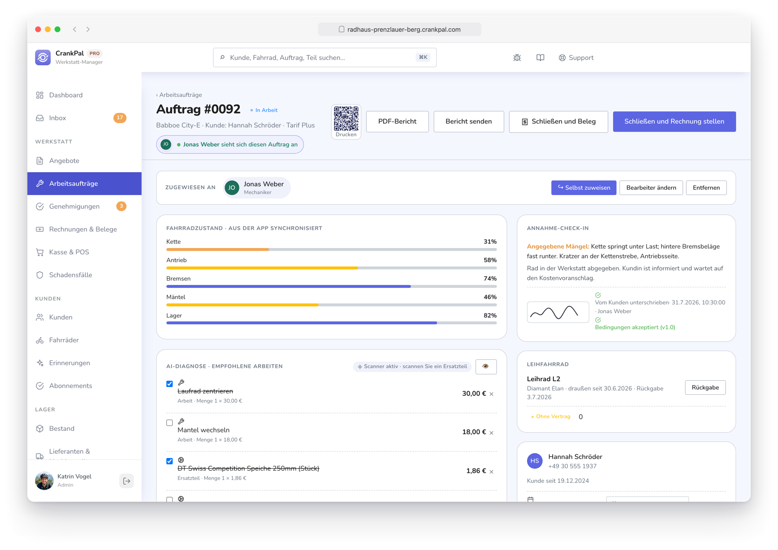Remove Mantel wechseln with its x icon
778x550 pixels.
[x=492, y=432]
